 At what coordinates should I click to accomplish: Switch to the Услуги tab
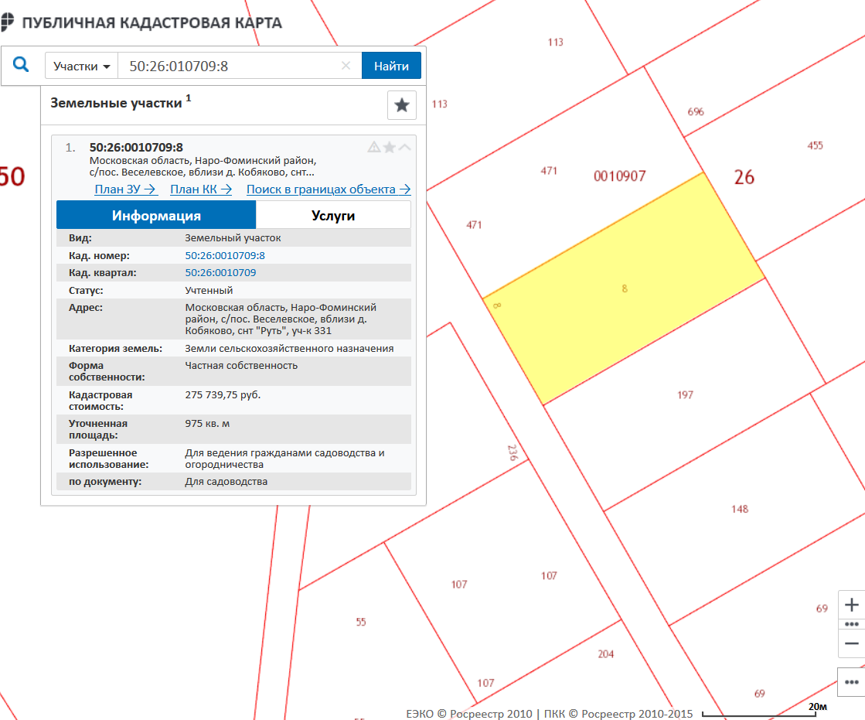[333, 216]
